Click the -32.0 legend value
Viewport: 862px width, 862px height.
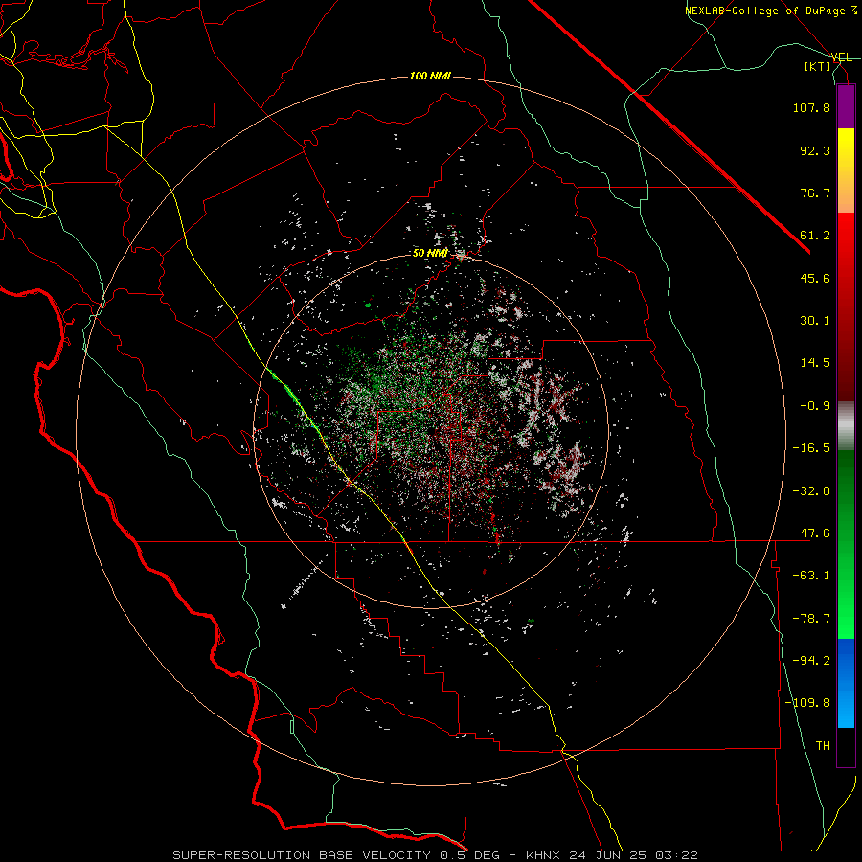[x=811, y=491]
